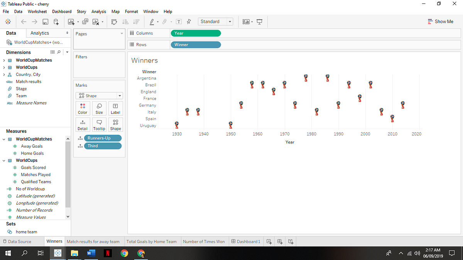Screen dimensions: 463x260
Task: Switch to the Analytics pane tab
Action: click(40, 33)
